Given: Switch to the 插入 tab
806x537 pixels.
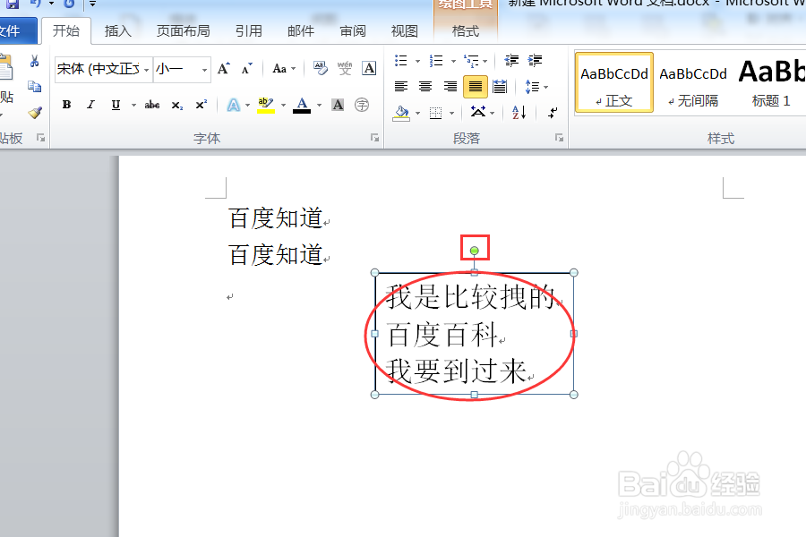Looking at the screenshot, I should tap(117, 31).
